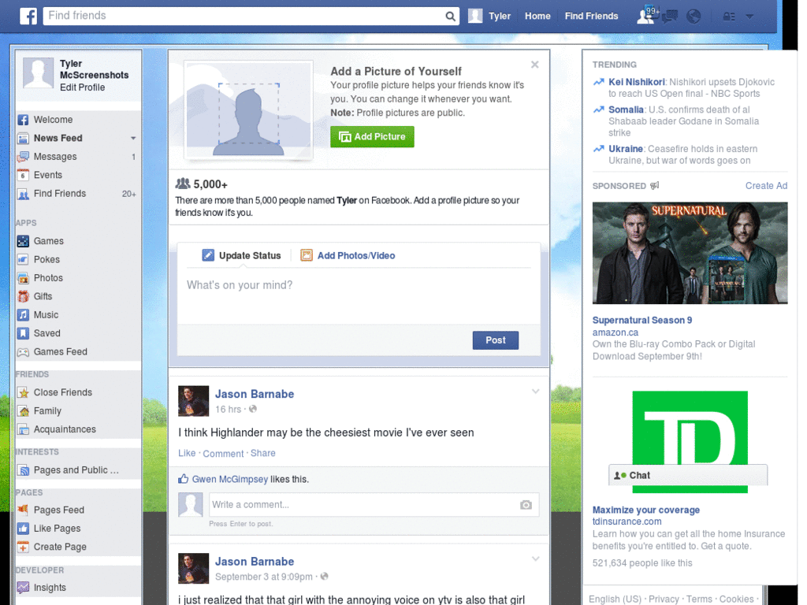Open the notifications globe icon

pos(694,17)
